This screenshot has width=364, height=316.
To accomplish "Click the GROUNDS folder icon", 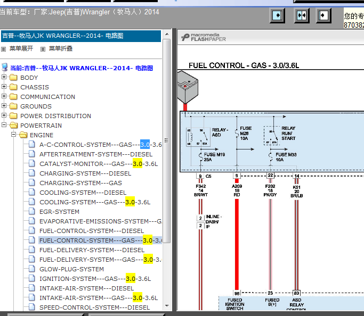I will (x=13, y=106).
